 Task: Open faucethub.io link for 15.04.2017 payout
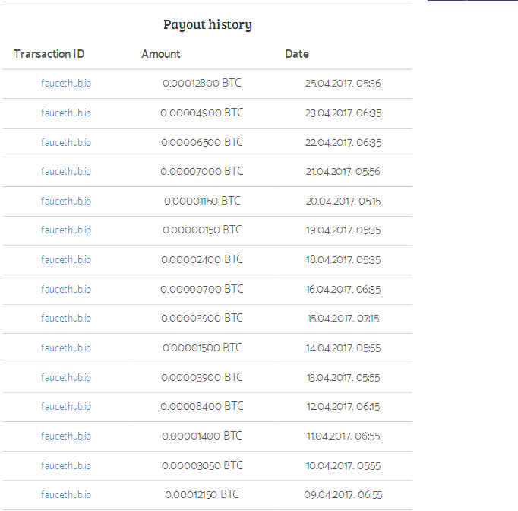(66, 318)
